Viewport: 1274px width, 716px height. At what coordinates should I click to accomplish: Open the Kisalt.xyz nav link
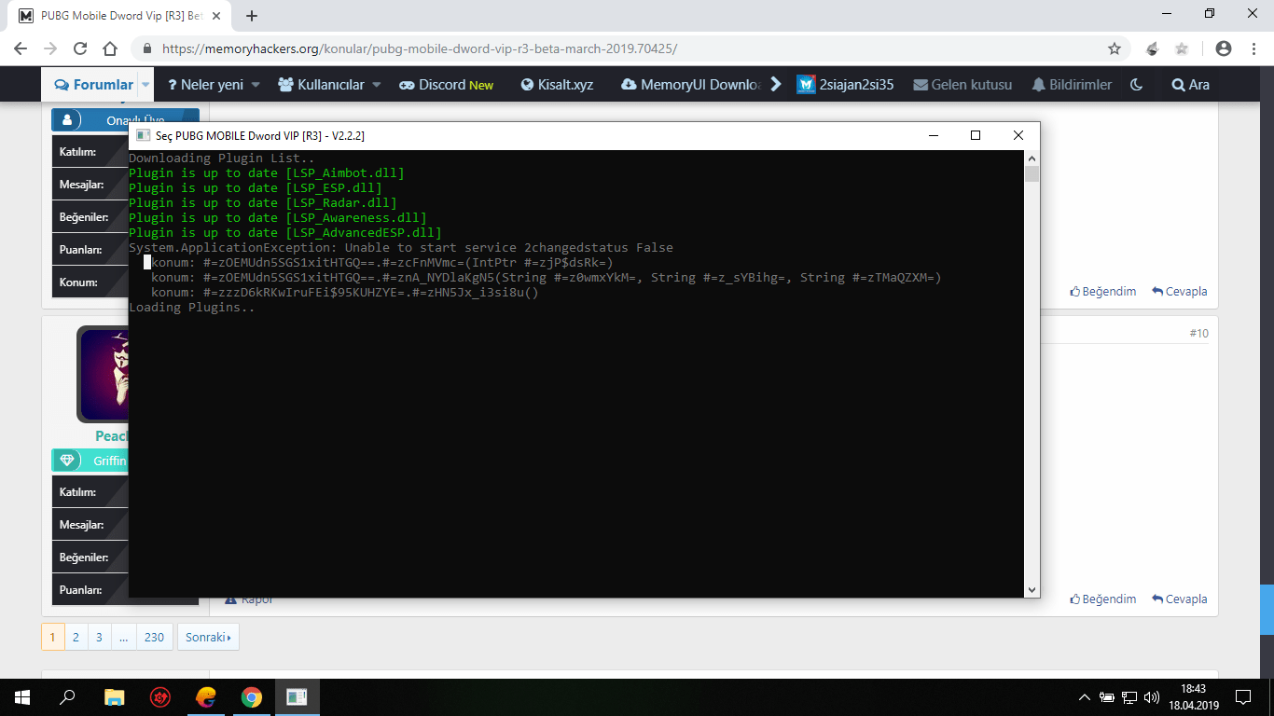pos(557,85)
